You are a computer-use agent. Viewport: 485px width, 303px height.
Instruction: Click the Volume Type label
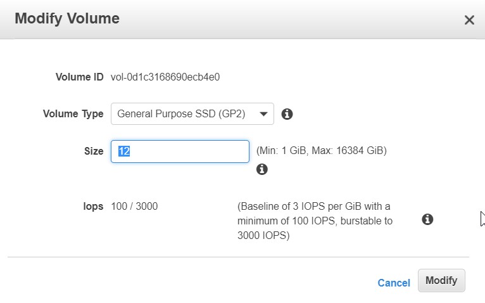pos(73,114)
